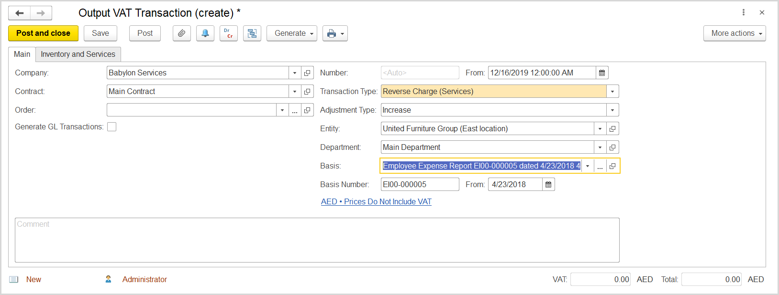The height and width of the screenshot is (295, 779).
Task: Select Order using the ellipsis button
Action: pyautogui.click(x=295, y=110)
